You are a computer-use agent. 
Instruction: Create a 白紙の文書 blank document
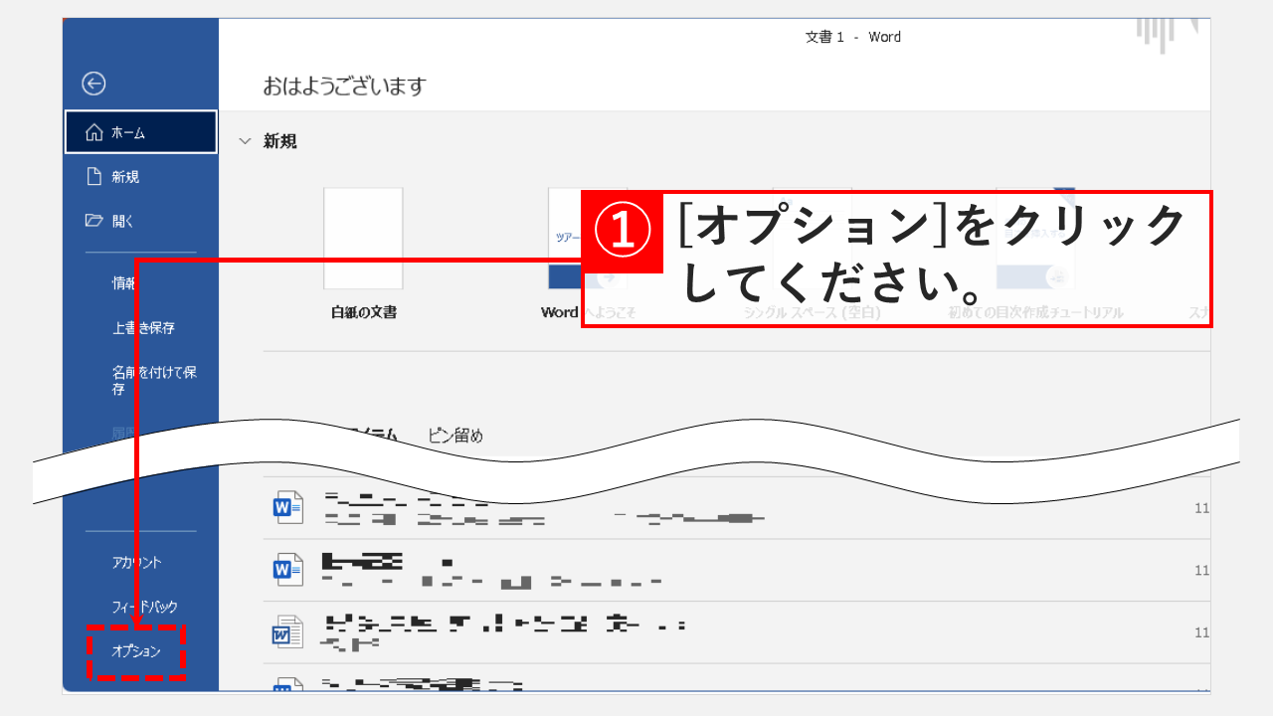pos(363,253)
